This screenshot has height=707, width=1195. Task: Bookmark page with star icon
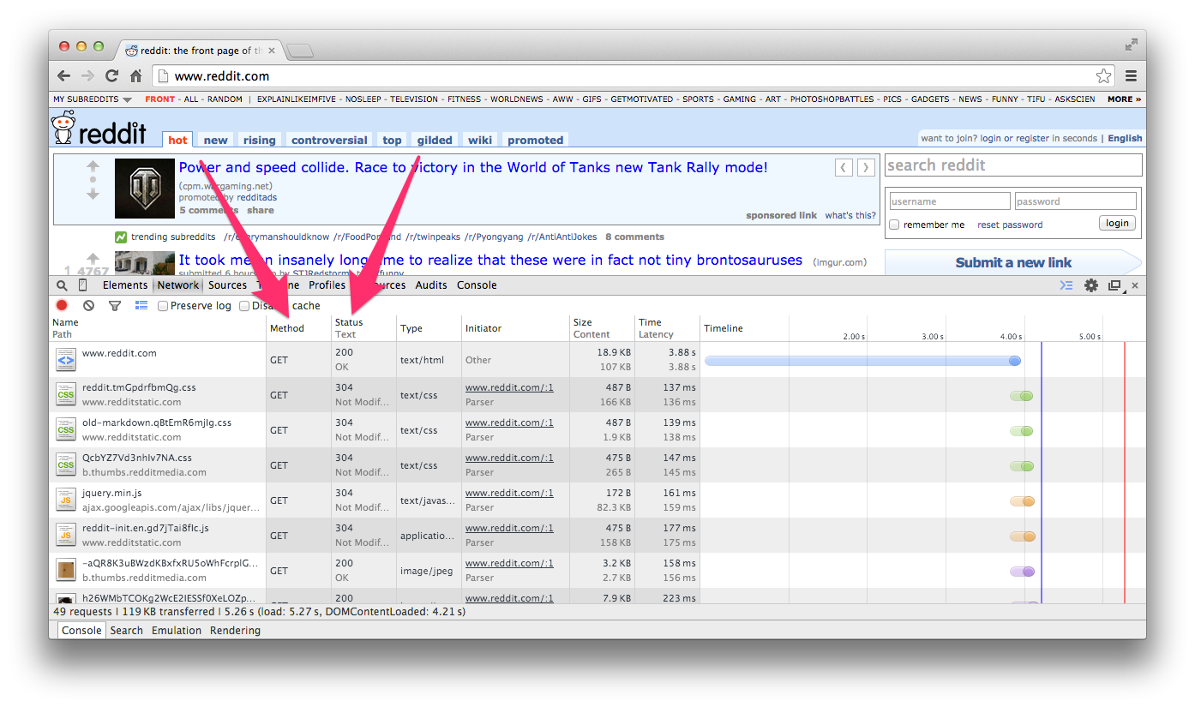[x=1103, y=75]
